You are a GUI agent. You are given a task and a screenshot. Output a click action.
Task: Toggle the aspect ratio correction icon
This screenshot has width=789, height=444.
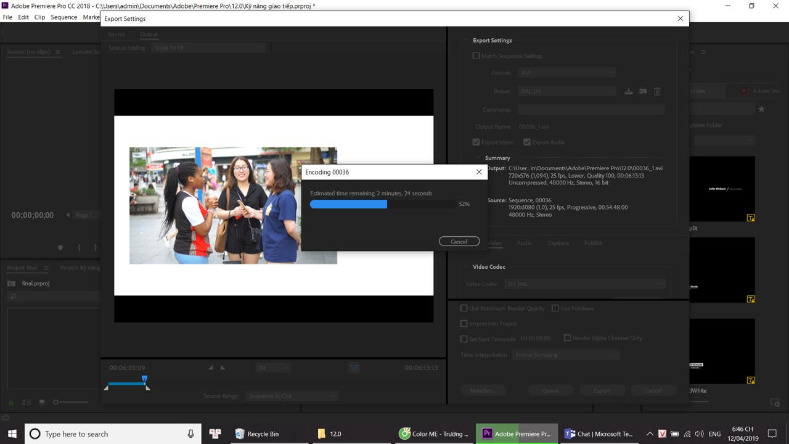(x=354, y=368)
